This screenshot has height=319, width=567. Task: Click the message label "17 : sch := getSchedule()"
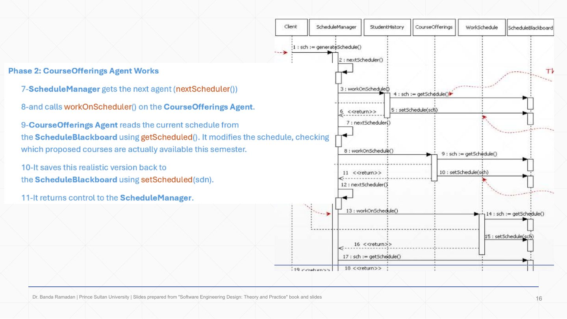tap(372, 257)
